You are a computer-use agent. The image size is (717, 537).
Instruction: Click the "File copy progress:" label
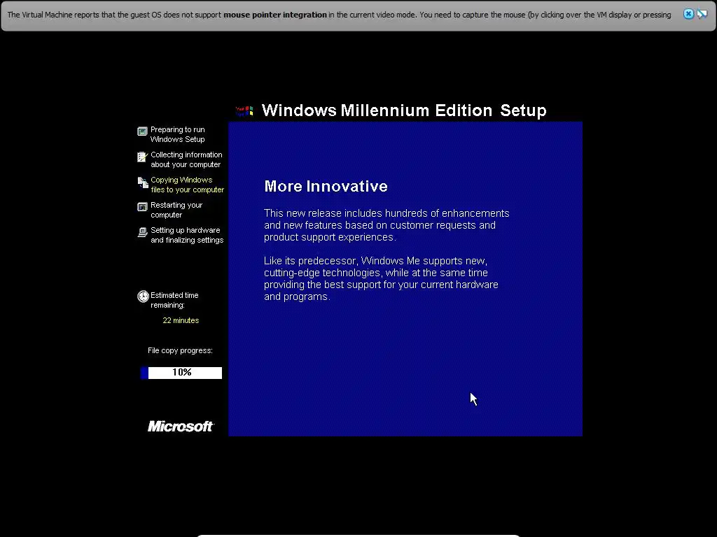pos(180,350)
